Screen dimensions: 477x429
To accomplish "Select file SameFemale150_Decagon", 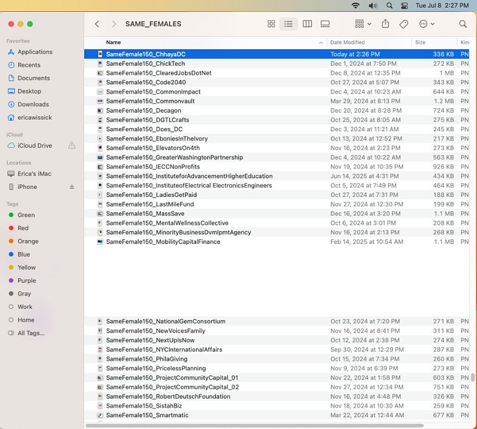I will click(276, 110).
